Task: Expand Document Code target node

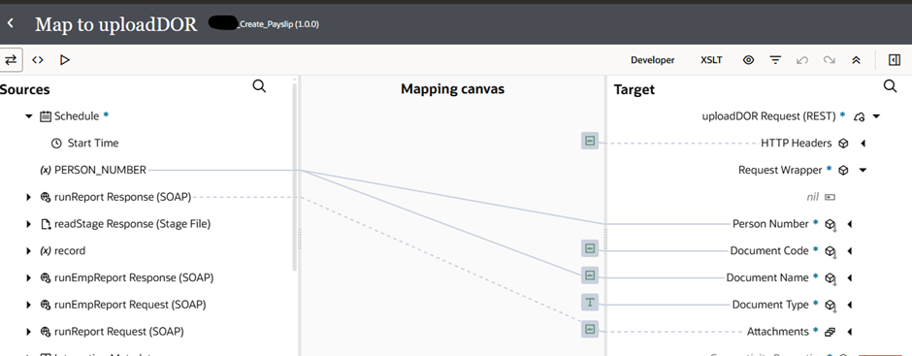Action: [850, 250]
